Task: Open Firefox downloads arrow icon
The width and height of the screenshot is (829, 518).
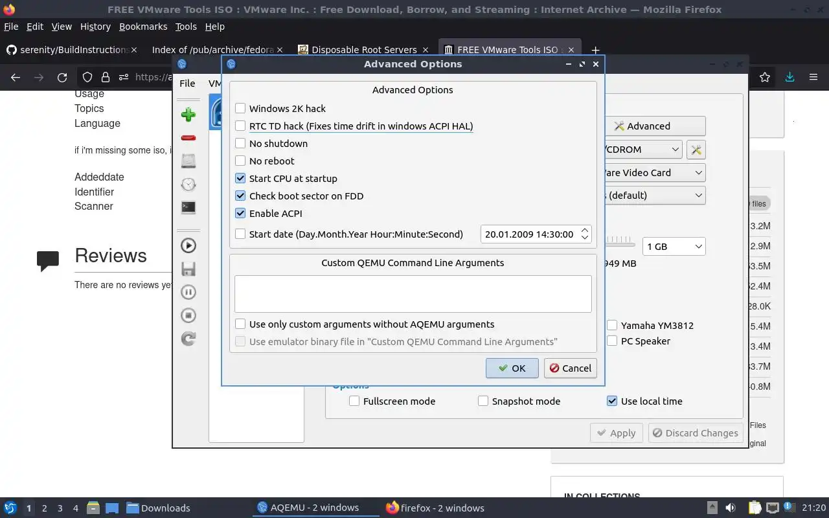Action: (789, 77)
